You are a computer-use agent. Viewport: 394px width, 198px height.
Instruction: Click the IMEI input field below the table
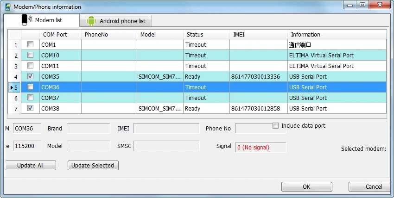166,128
